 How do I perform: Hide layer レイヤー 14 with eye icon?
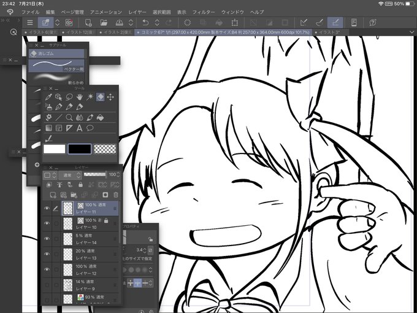coord(47,239)
